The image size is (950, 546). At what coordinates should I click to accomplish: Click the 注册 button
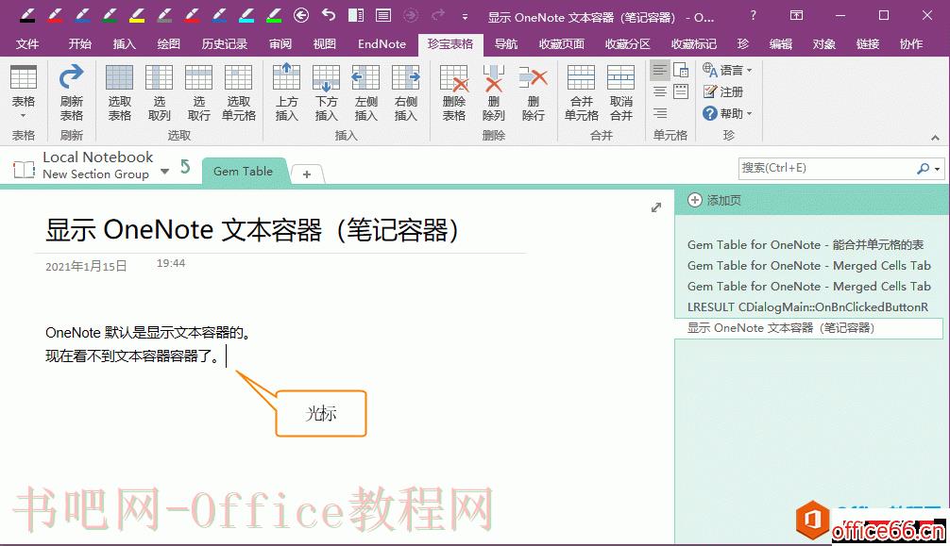pyautogui.click(x=722, y=91)
